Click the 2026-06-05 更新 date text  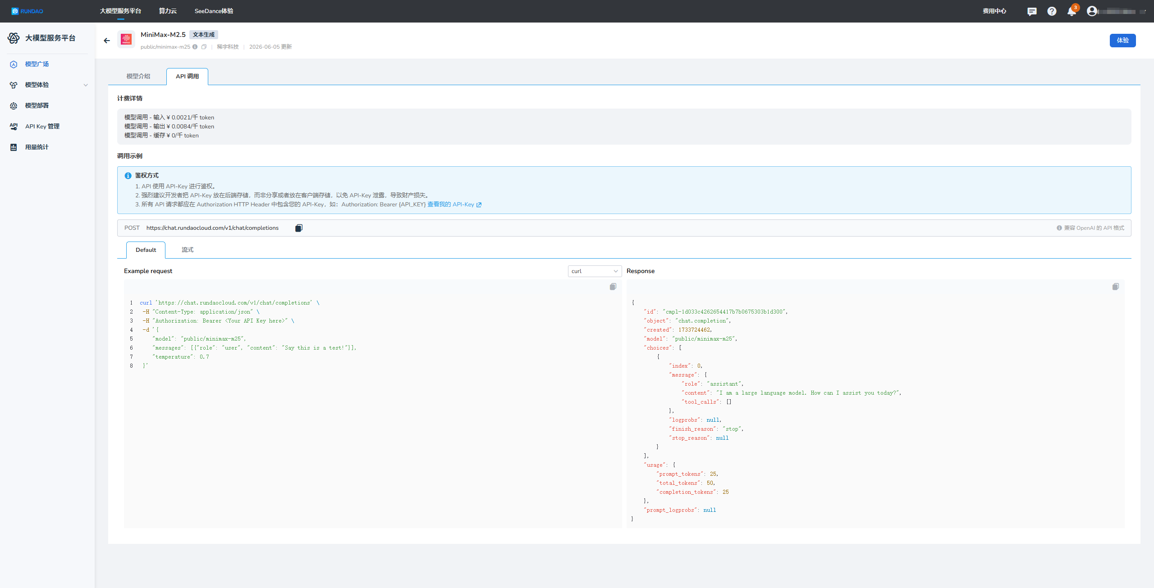pyautogui.click(x=270, y=47)
